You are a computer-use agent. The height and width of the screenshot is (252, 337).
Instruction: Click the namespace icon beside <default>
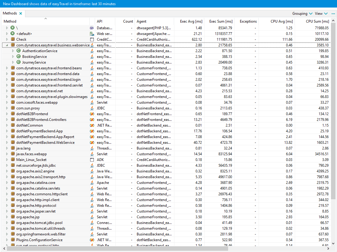tap(13, 33)
